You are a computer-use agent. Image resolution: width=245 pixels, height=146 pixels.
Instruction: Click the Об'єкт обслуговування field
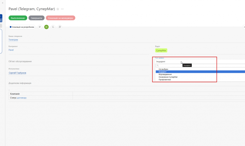coord(20,61)
